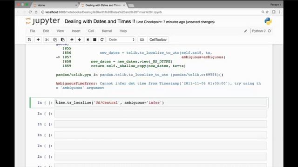Click traceback line 1857 arrow
This screenshot has height=167, width=298.
(58, 57)
